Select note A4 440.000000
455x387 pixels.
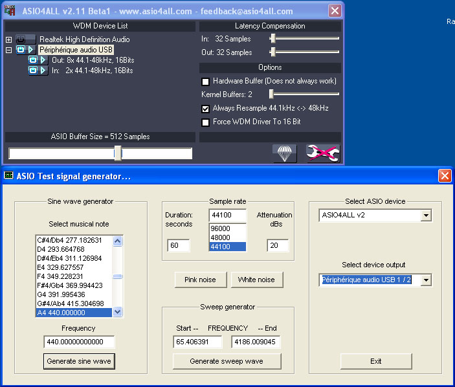click(x=74, y=313)
